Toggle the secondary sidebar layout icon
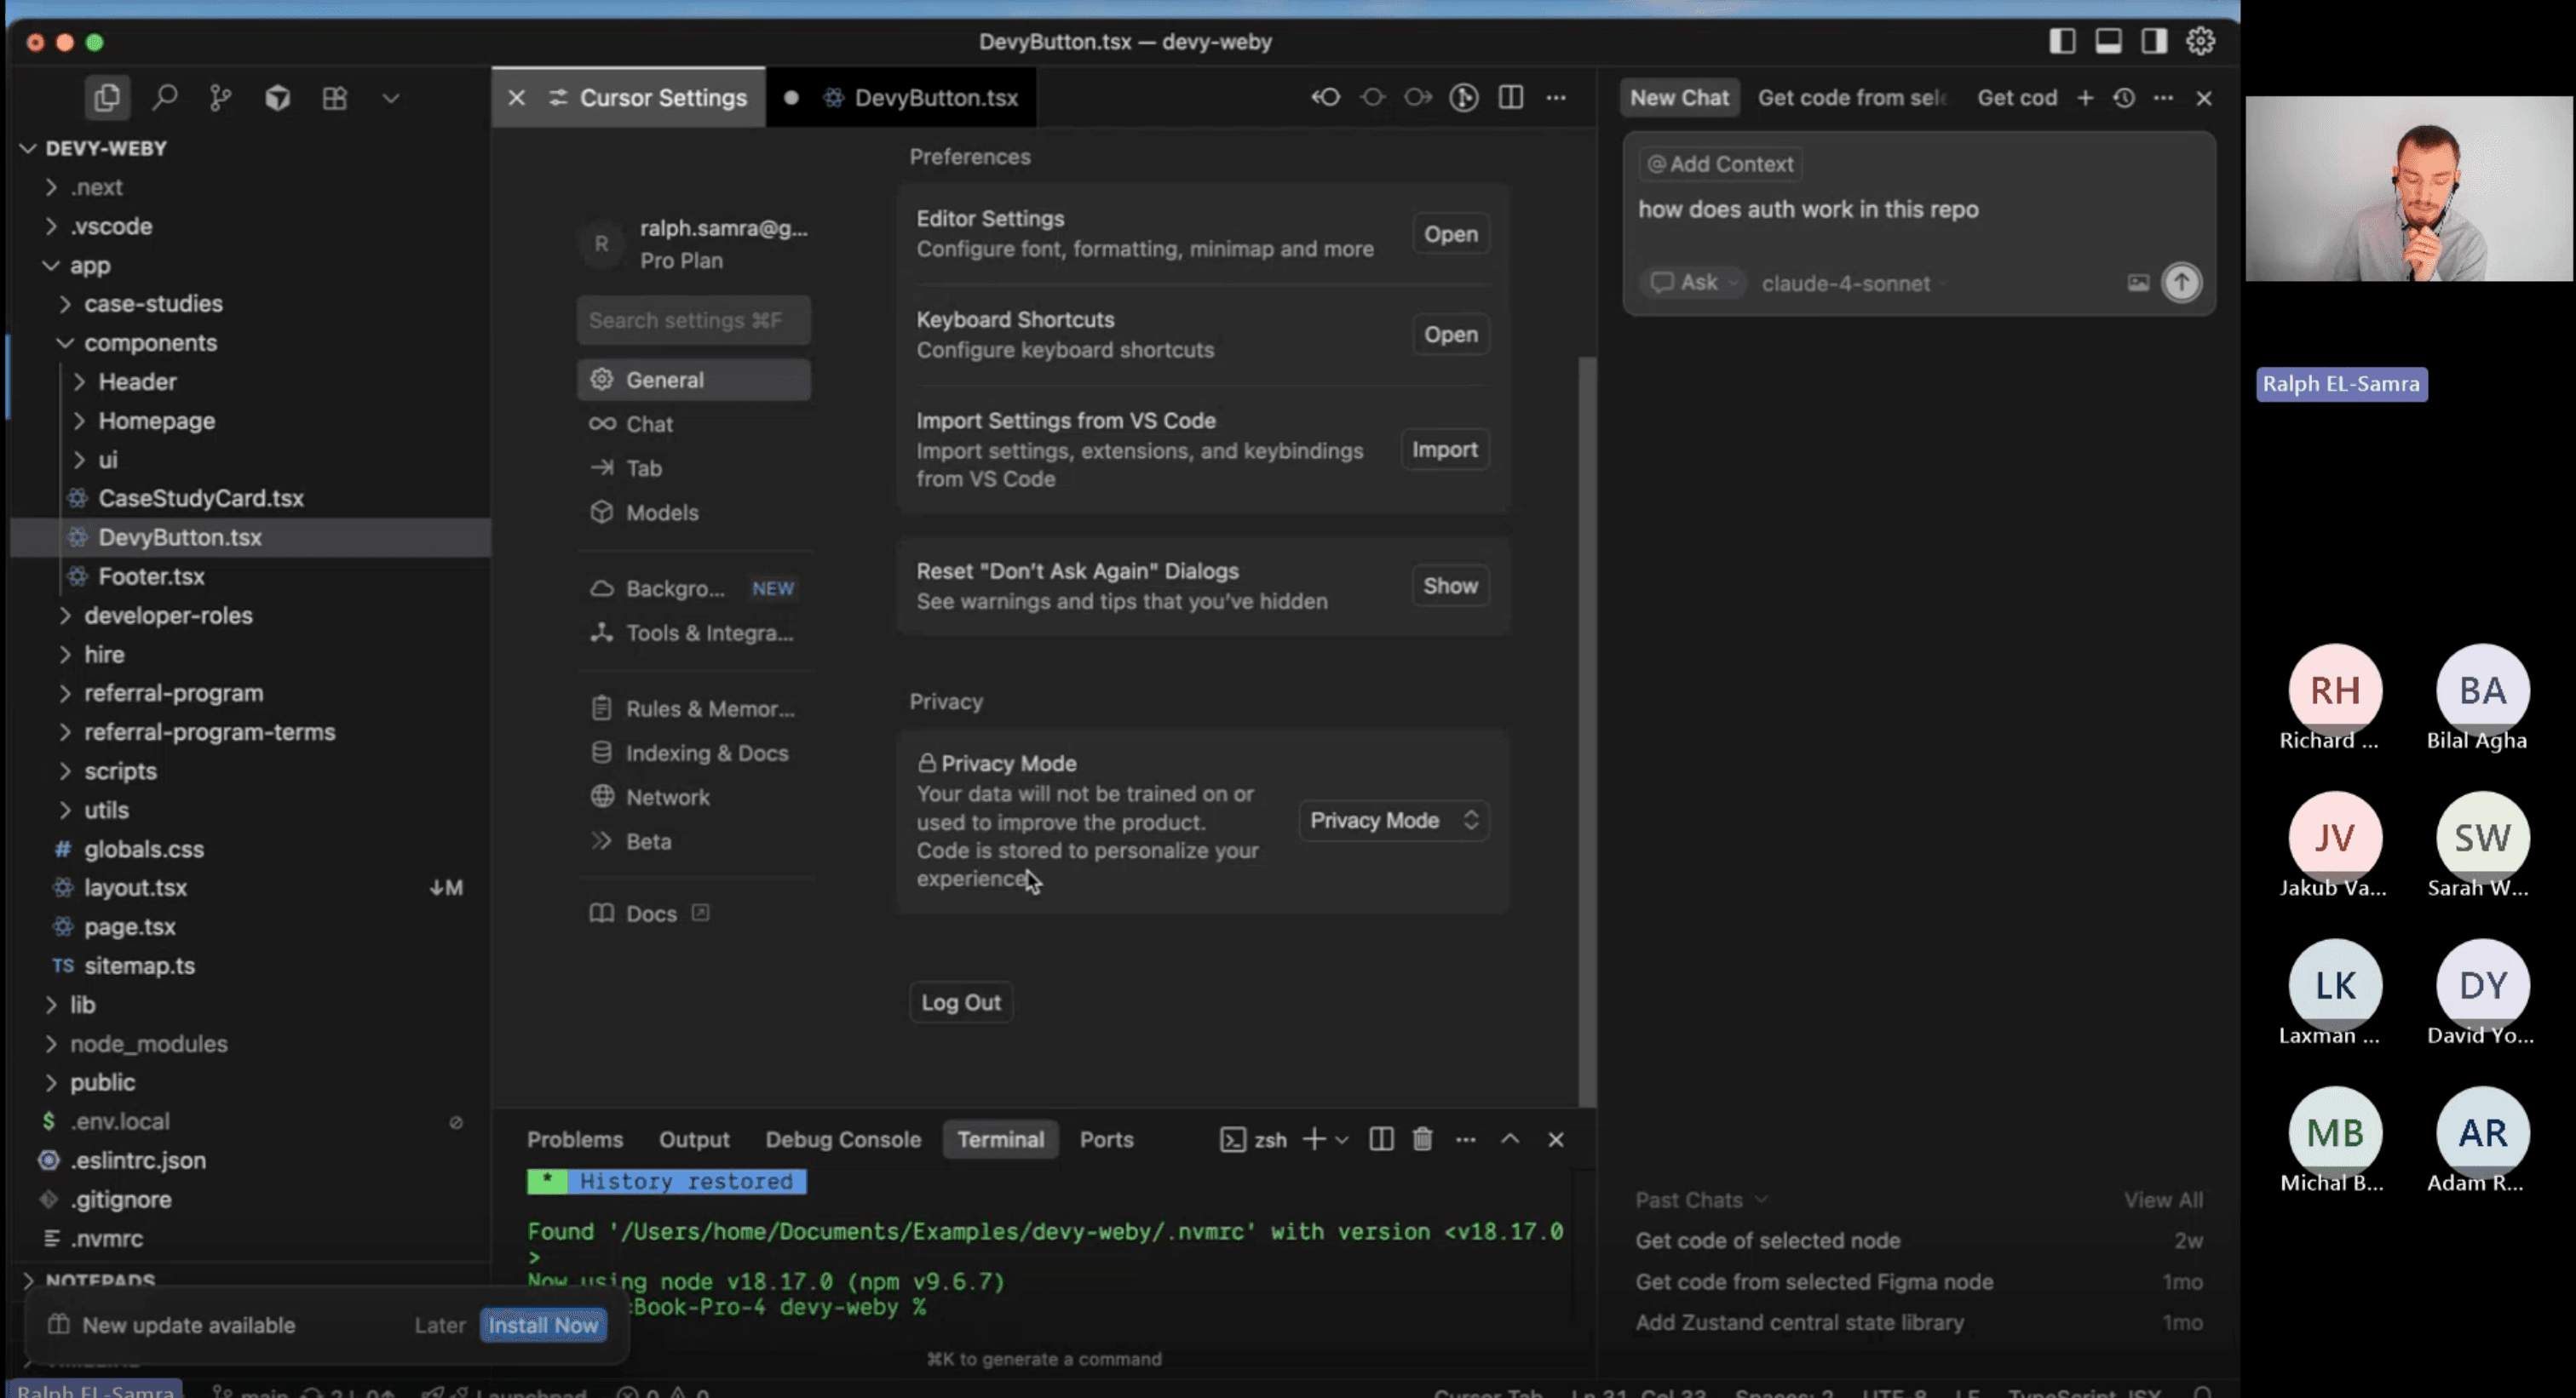The image size is (2576, 1398). [x=2154, y=41]
